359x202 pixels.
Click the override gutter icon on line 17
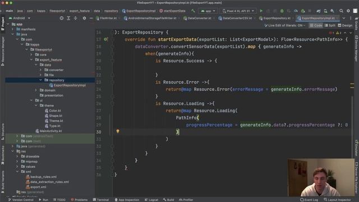point(105,39)
